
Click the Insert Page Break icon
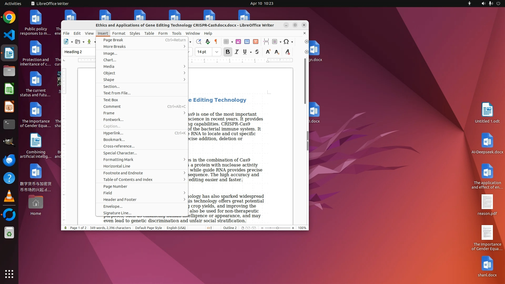click(266, 42)
